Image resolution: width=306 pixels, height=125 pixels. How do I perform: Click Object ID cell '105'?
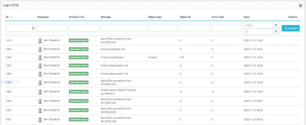pos(182,57)
